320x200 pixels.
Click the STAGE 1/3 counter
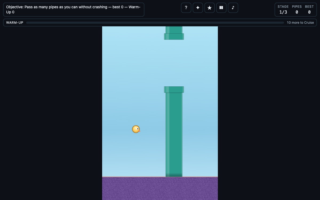(283, 10)
